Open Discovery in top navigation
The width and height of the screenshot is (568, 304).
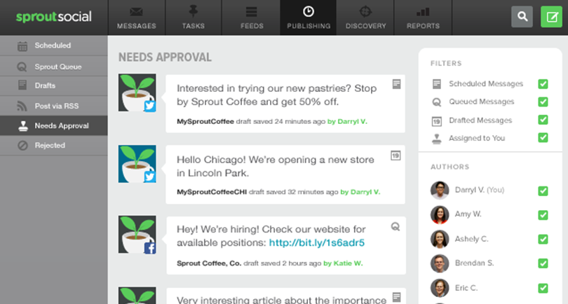[x=365, y=18]
